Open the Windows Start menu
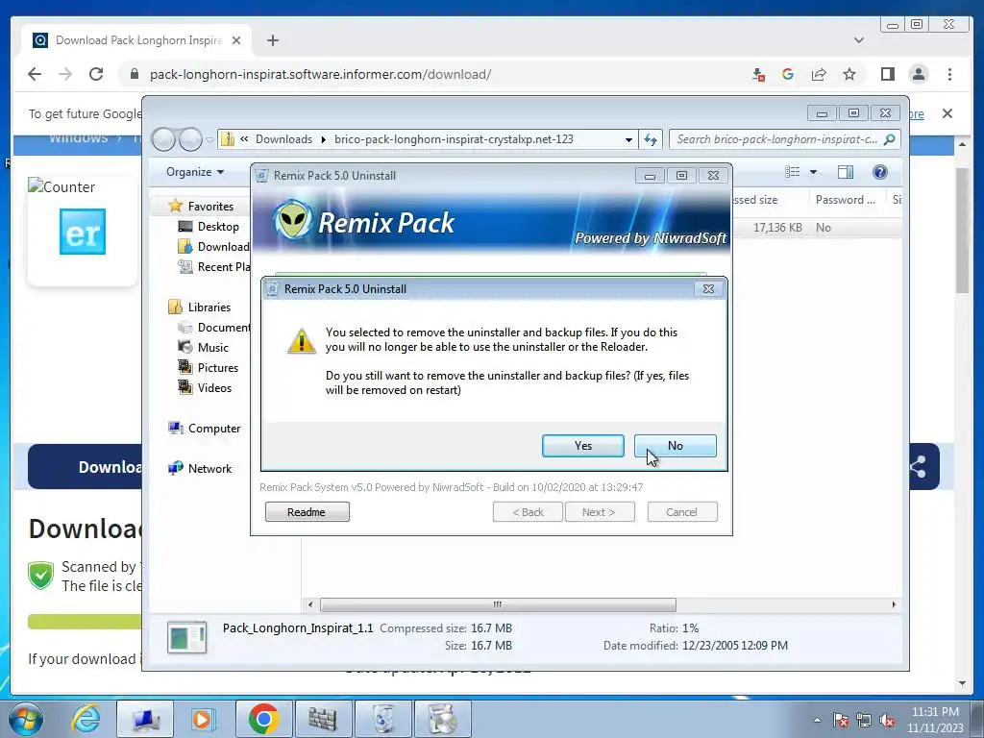984x738 pixels. [25, 719]
